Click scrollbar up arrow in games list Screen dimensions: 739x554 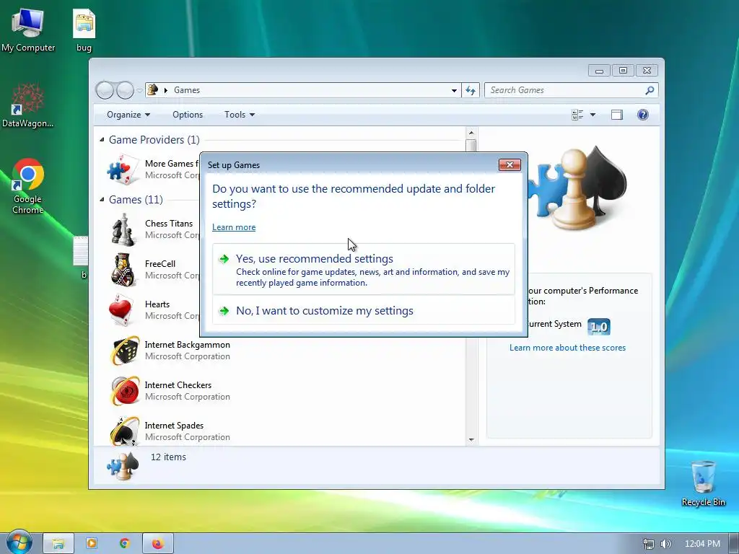[471, 133]
